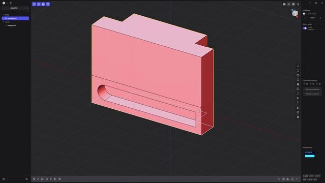Click the measure icon in bottom-right viewport bar
Screen dimensions: 325x183
pyautogui.click(x=279, y=179)
